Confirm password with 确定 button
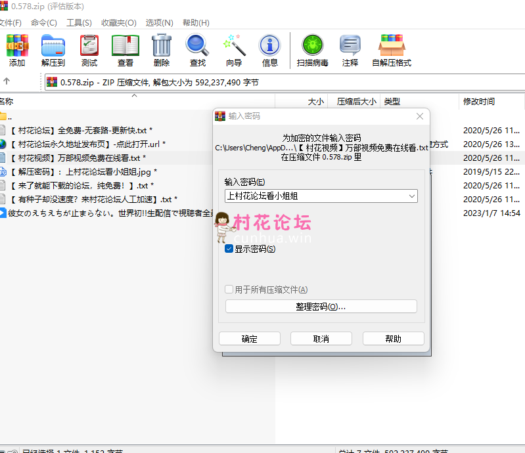The width and height of the screenshot is (525, 453). click(250, 339)
